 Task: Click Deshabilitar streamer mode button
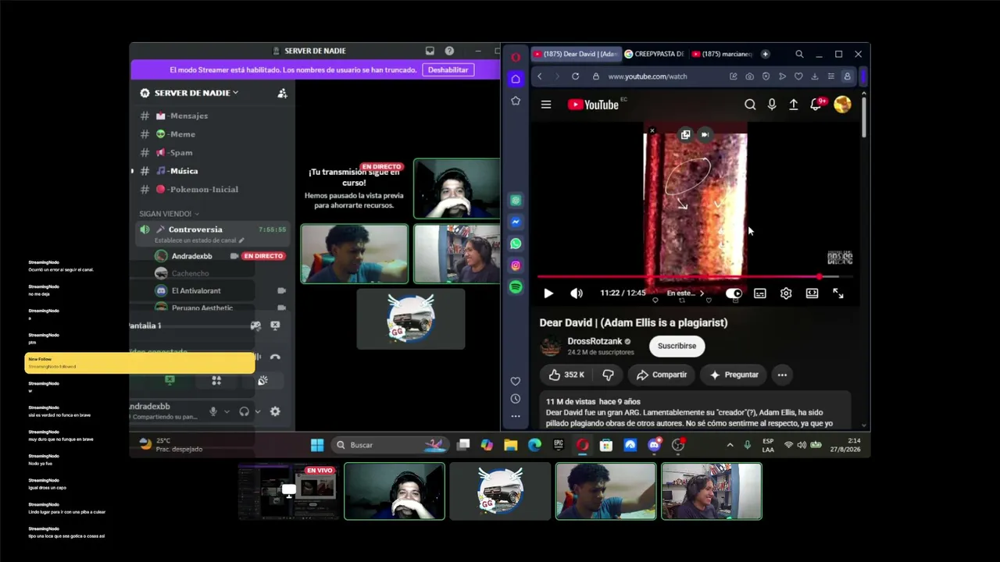coord(448,69)
